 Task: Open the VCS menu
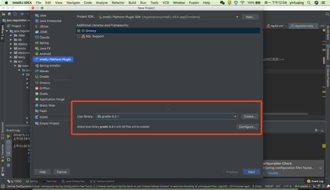coord(166,3)
